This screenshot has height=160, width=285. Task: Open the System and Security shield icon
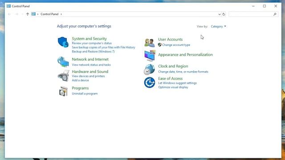[x=63, y=42]
